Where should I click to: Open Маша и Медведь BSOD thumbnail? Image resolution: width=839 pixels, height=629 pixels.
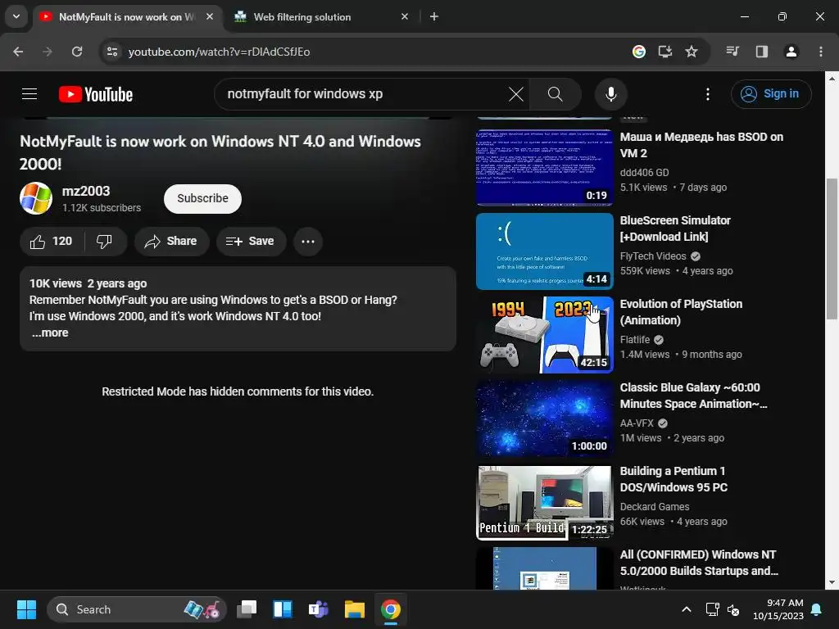pyautogui.click(x=544, y=167)
